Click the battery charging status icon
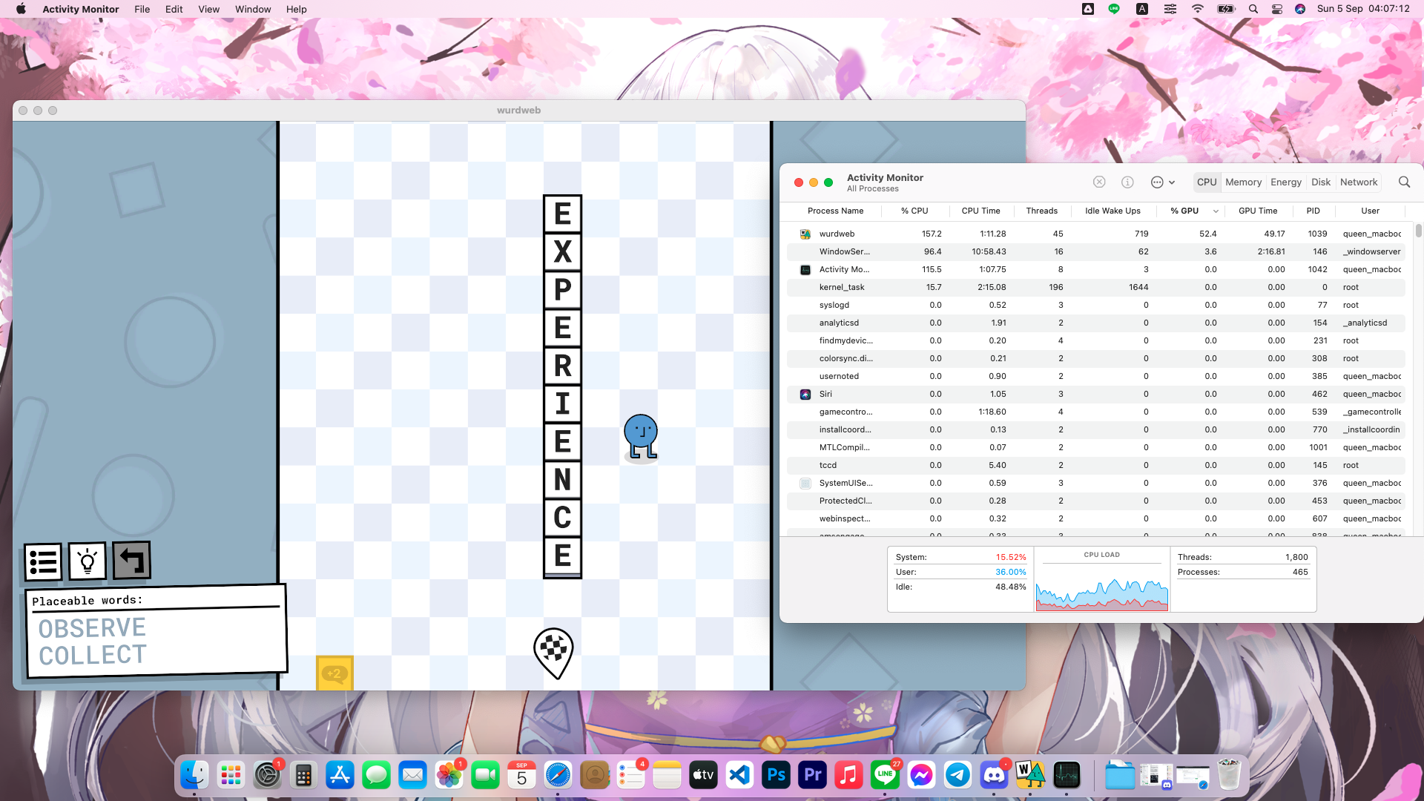This screenshot has width=1424, height=801. (1225, 9)
